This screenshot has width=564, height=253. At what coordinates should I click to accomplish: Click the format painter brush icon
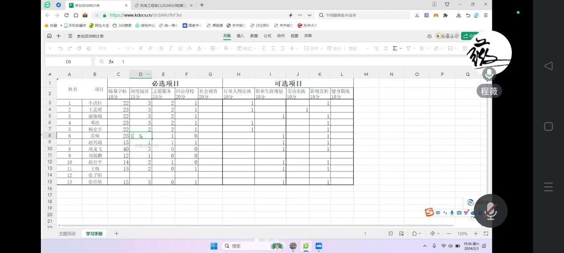[x=79, y=48]
